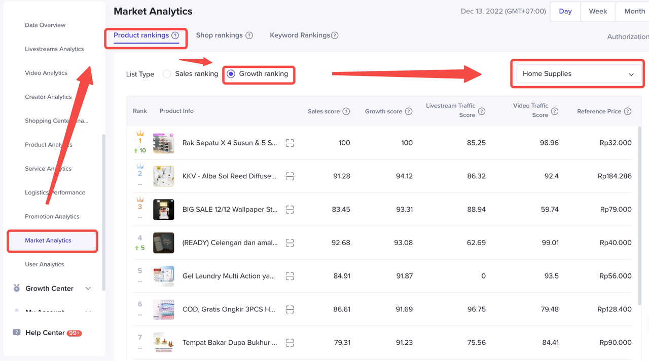Click the sidebar vertical scrollbar
The width and height of the screenshot is (649, 361).
click(104, 213)
